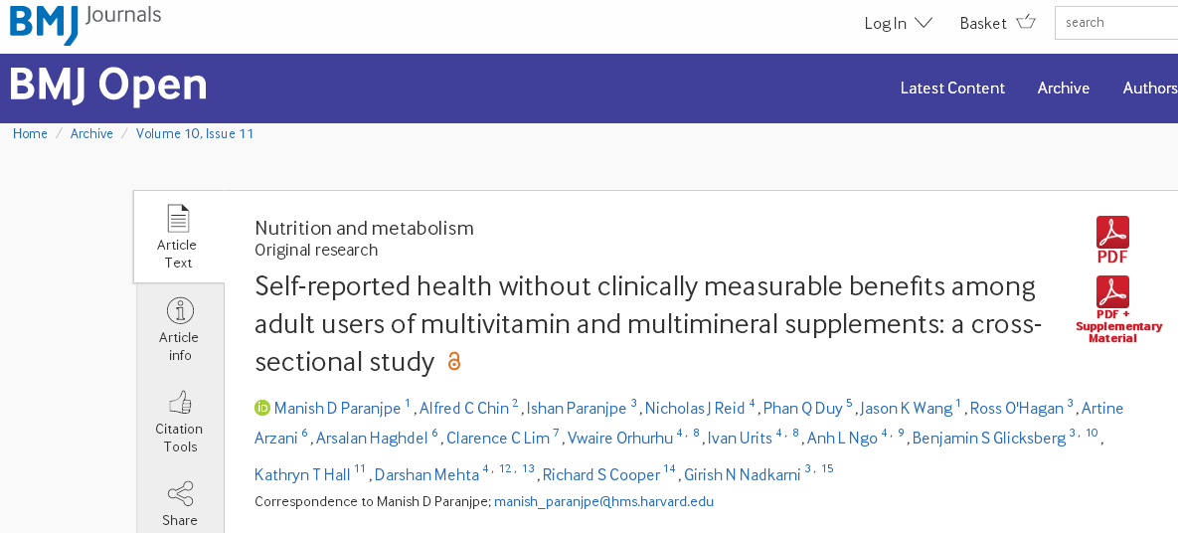Open the Article info icon
Image resolution: width=1178 pixels, height=533 pixels.
coord(180,309)
